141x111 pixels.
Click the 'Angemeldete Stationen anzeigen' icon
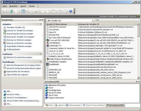5,46
